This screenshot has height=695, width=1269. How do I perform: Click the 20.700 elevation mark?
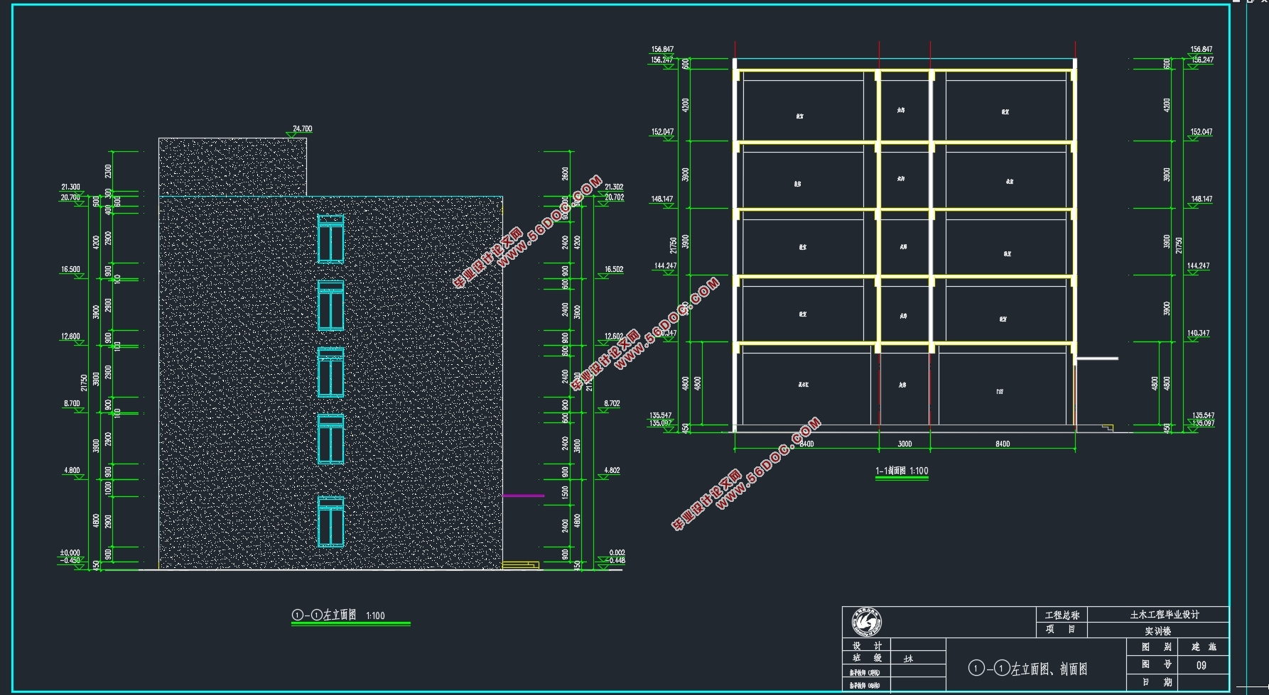pos(70,197)
